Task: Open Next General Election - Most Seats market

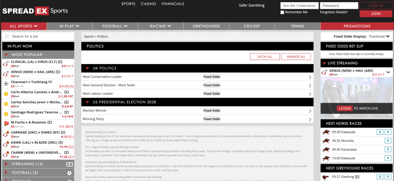Action: [197, 85]
